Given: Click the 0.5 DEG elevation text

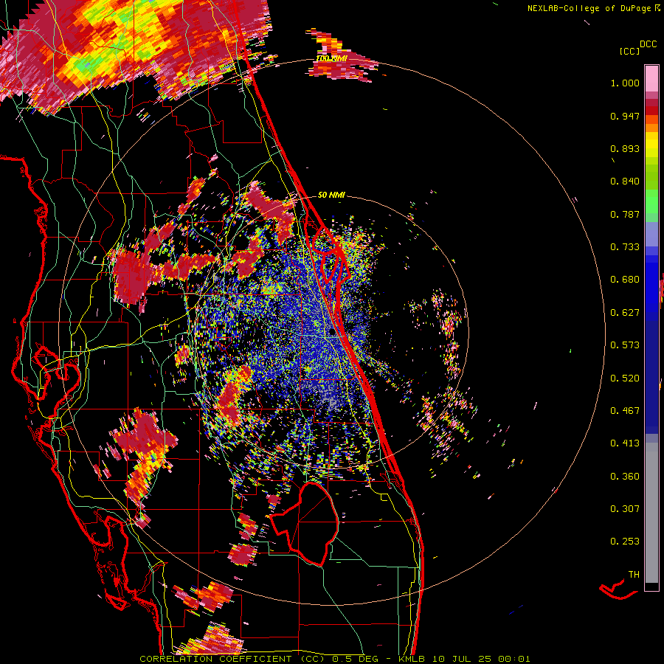Looking at the screenshot, I should click(356, 659).
